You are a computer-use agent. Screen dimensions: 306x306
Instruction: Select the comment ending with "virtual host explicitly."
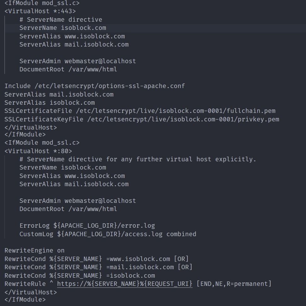(x=138, y=159)
